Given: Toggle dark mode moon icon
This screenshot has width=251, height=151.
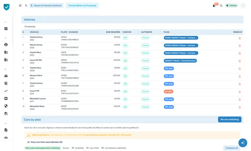Looking at the screenshot, I should pyautogui.click(x=221, y=5).
